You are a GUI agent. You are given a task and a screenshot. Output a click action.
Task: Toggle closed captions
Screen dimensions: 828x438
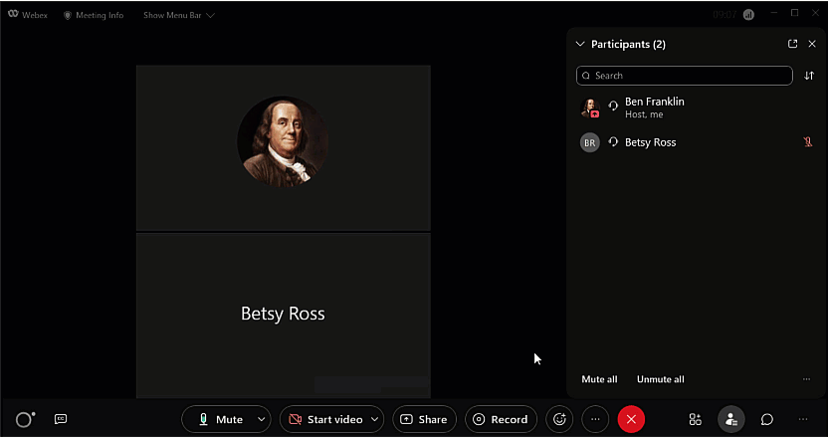[61, 419]
